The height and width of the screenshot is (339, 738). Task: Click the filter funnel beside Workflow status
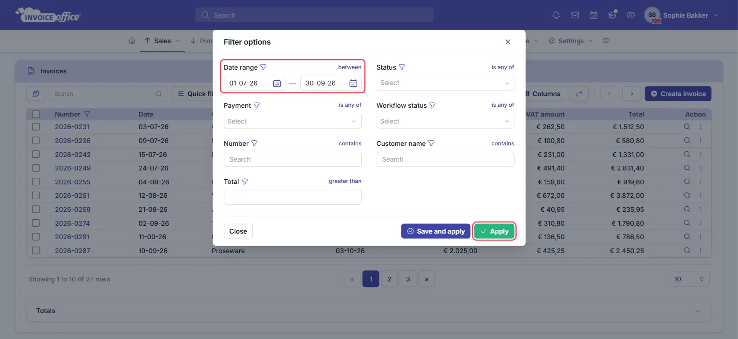coord(433,105)
